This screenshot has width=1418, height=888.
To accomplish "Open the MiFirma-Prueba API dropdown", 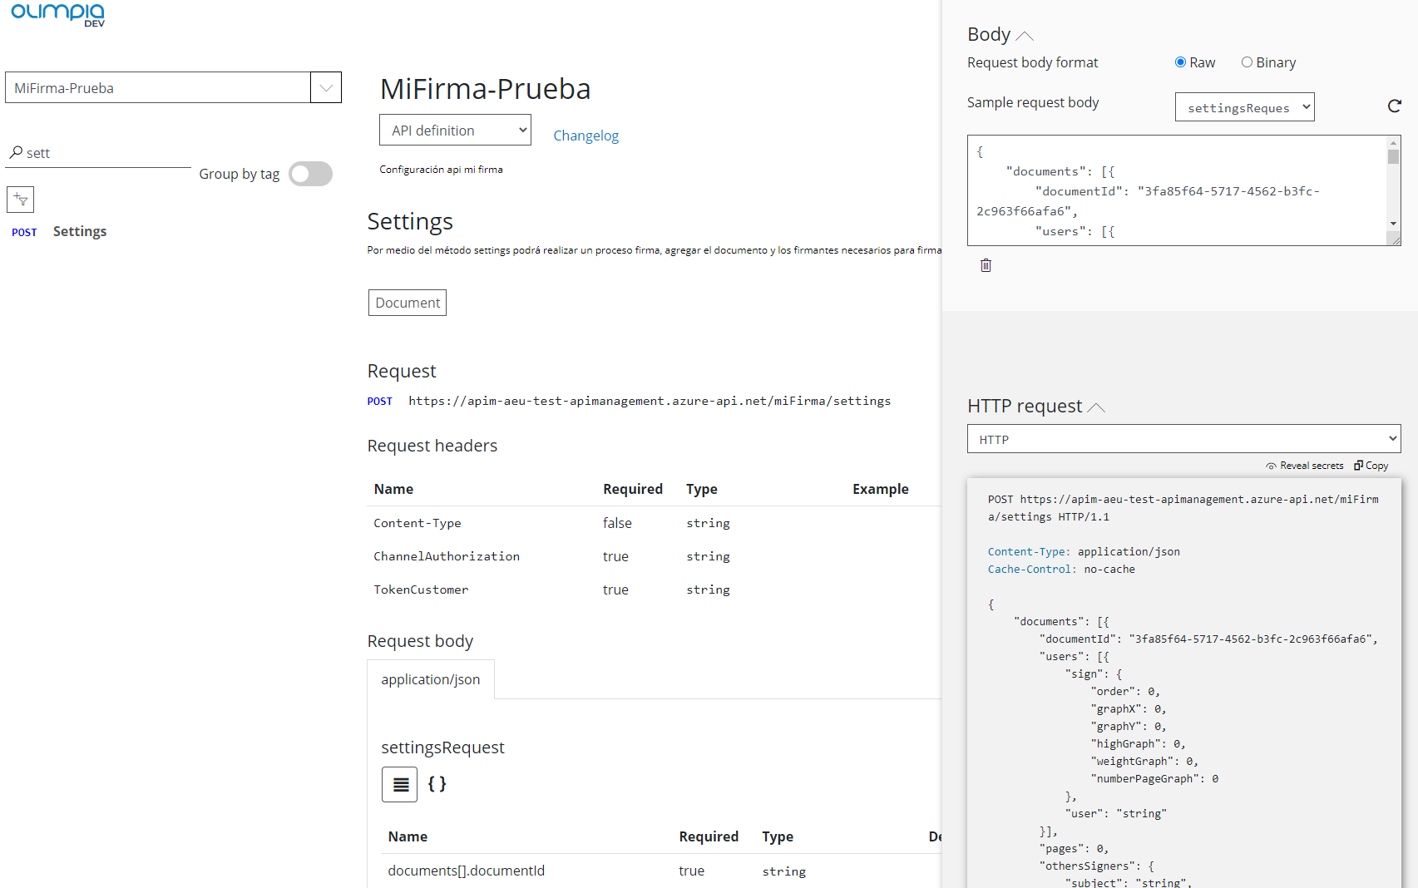I will pyautogui.click(x=326, y=87).
